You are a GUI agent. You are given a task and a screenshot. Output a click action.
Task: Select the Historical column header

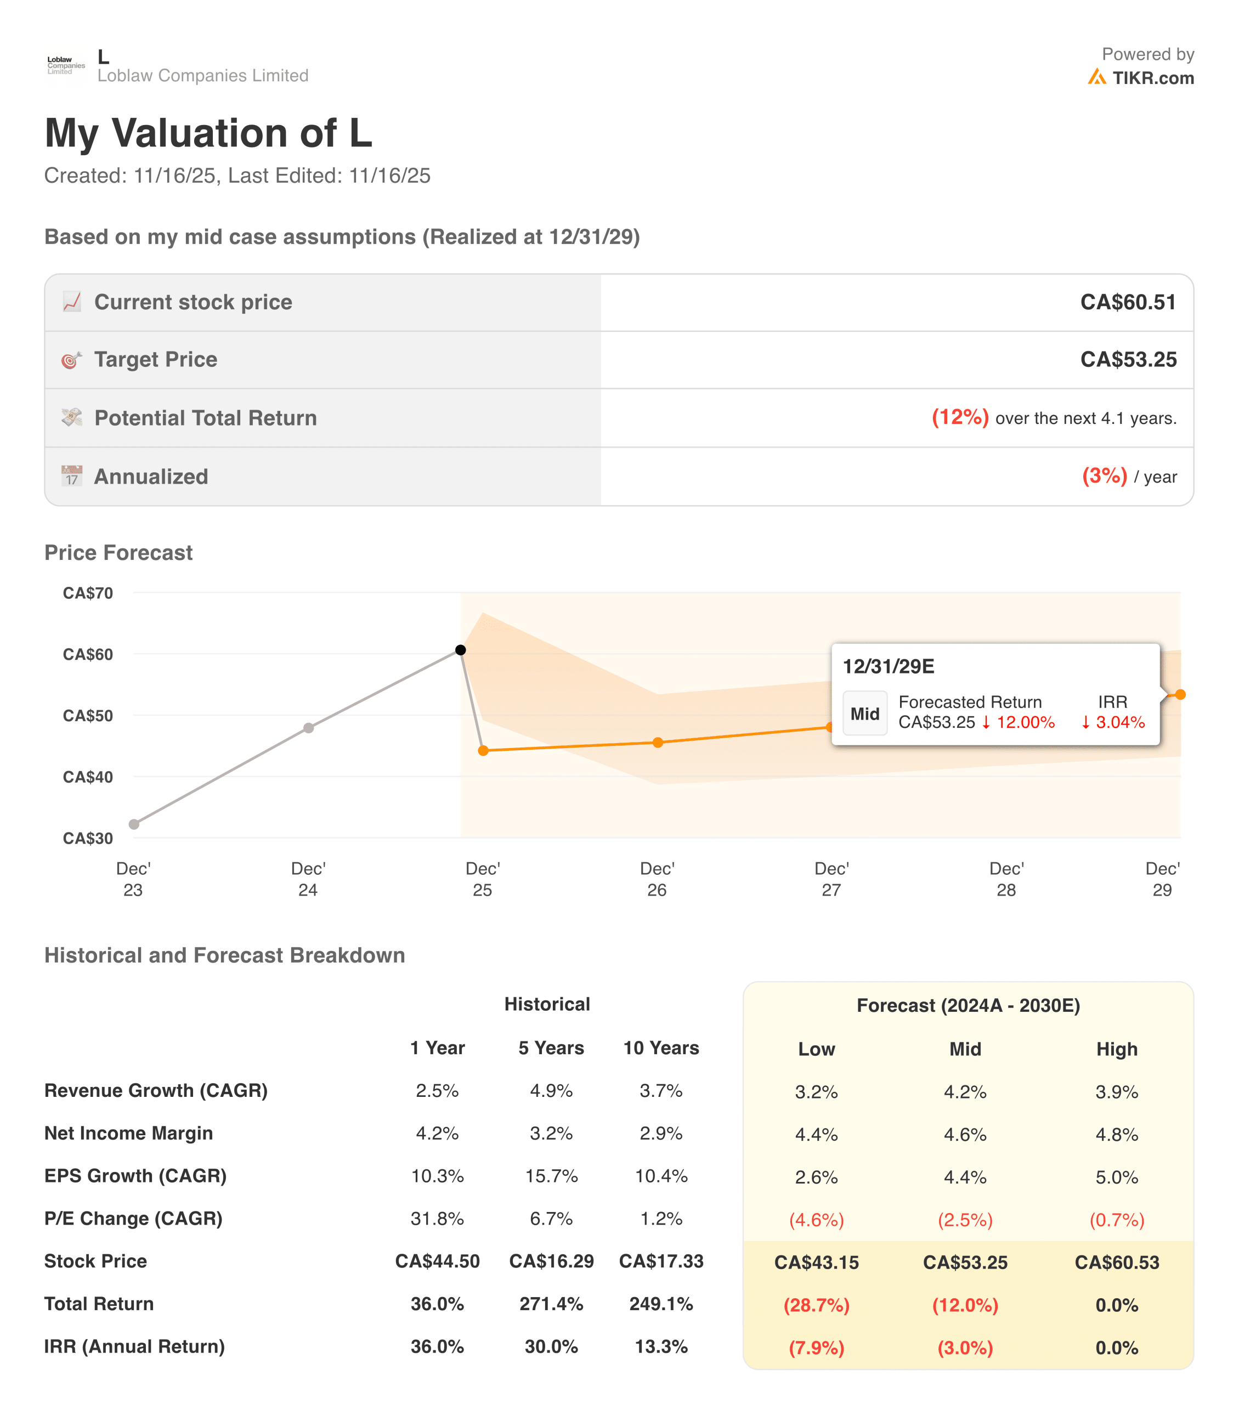click(547, 1004)
